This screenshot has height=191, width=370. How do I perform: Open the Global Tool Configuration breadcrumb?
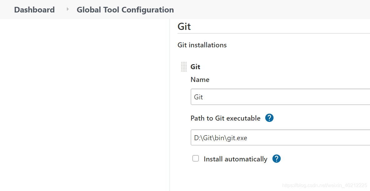click(125, 10)
